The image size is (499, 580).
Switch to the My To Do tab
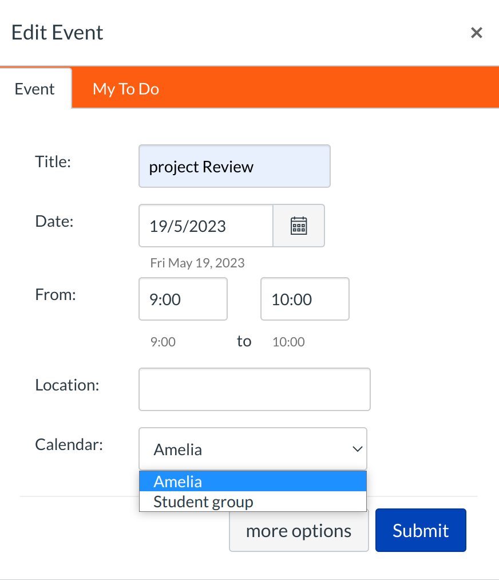126,89
